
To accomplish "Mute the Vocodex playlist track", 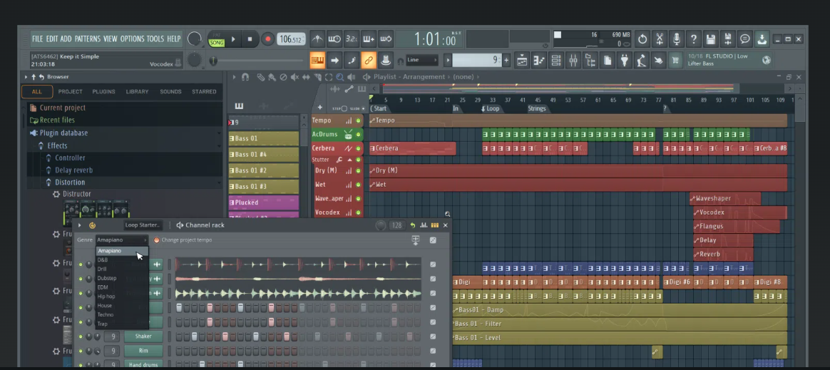I will tap(358, 212).
